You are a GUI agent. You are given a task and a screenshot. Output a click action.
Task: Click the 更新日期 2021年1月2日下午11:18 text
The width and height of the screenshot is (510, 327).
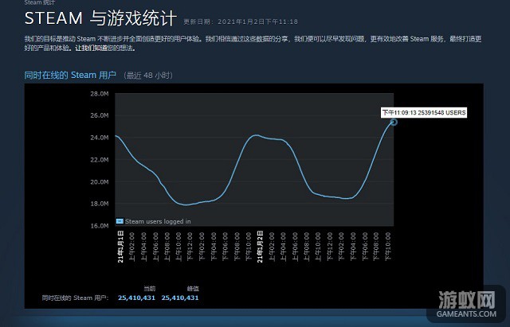pyautogui.click(x=241, y=21)
